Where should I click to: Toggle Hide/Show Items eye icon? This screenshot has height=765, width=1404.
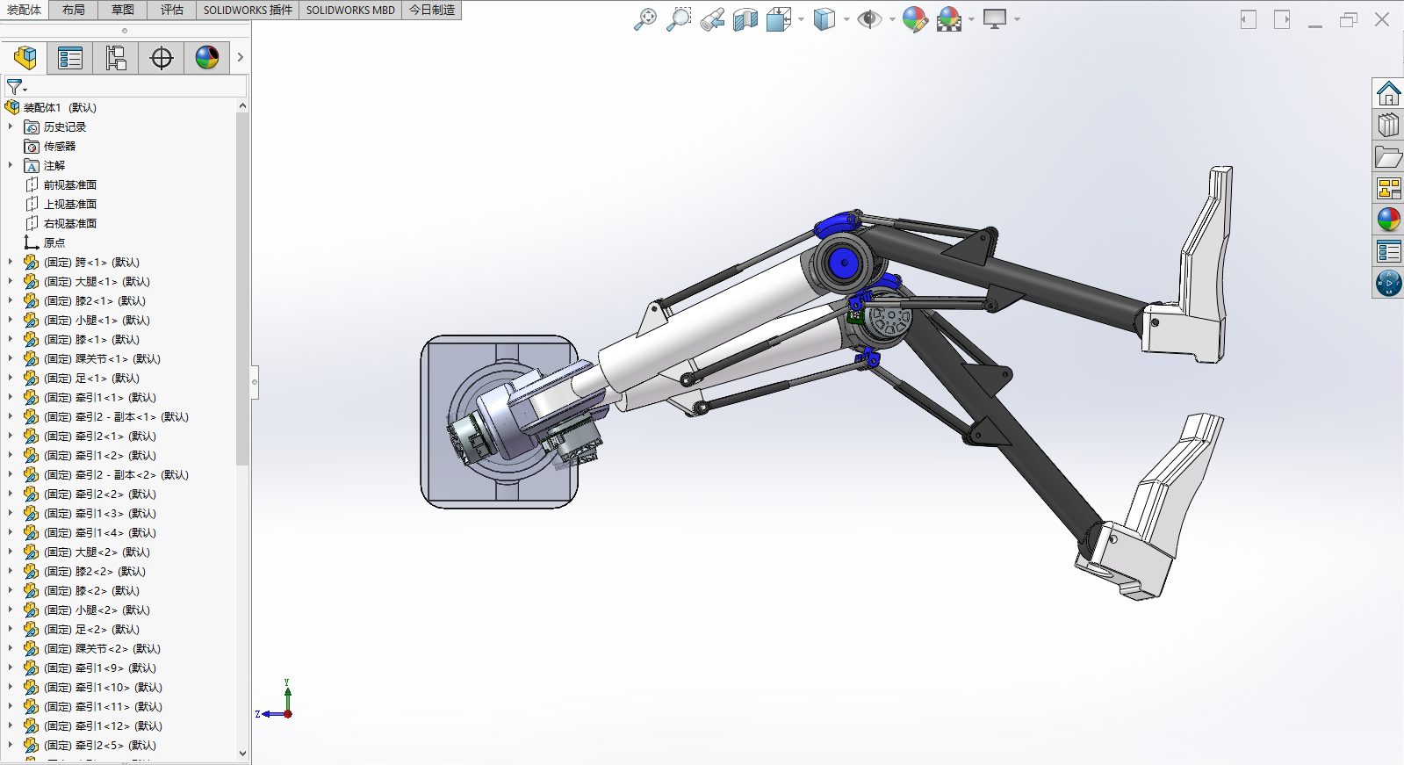[x=869, y=19]
